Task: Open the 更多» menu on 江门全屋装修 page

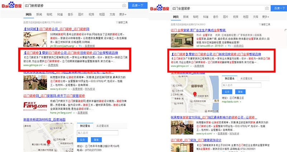Action: [x=265, y=17]
